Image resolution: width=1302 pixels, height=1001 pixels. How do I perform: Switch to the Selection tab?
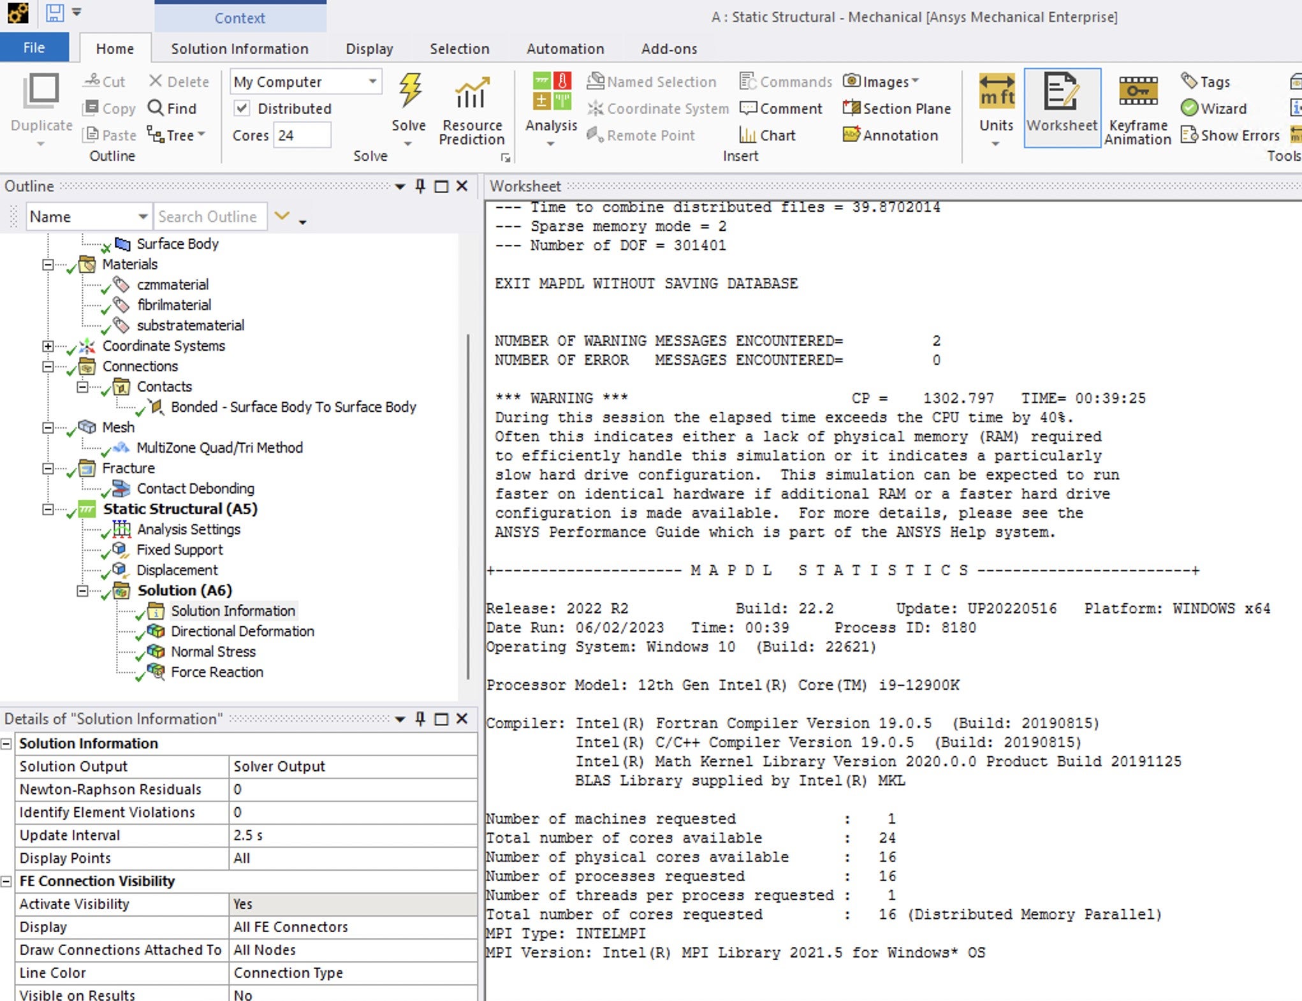click(x=460, y=48)
